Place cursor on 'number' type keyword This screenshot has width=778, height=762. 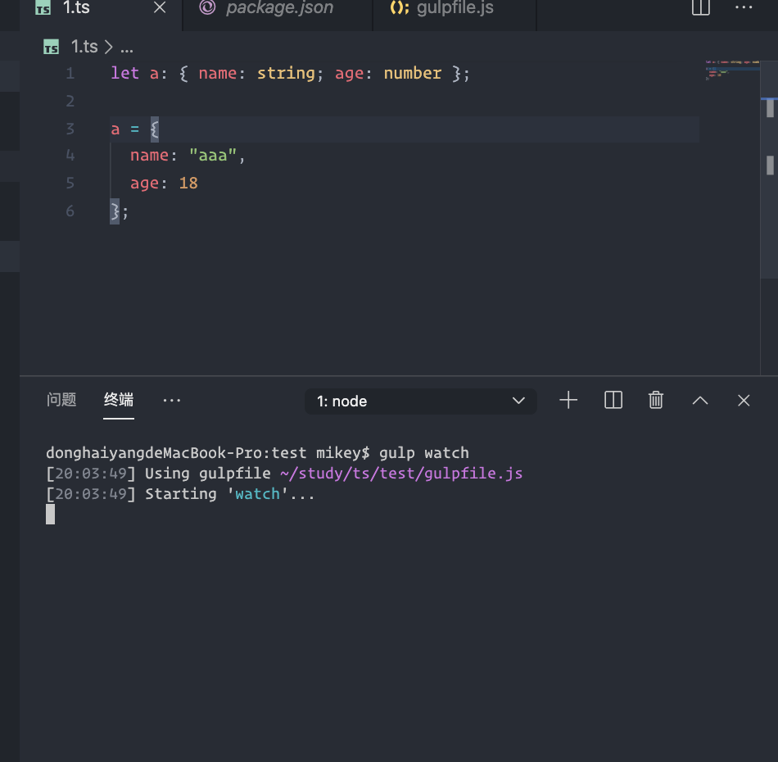click(x=412, y=74)
